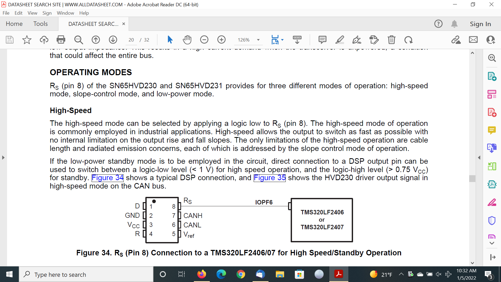The width and height of the screenshot is (501, 282).
Task: Open the zoom level dropdown
Action: pyautogui.click(x=258, y=40)
